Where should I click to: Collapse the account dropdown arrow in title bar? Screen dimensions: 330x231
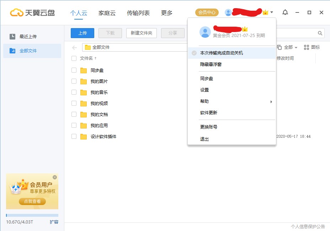point(272,12)
